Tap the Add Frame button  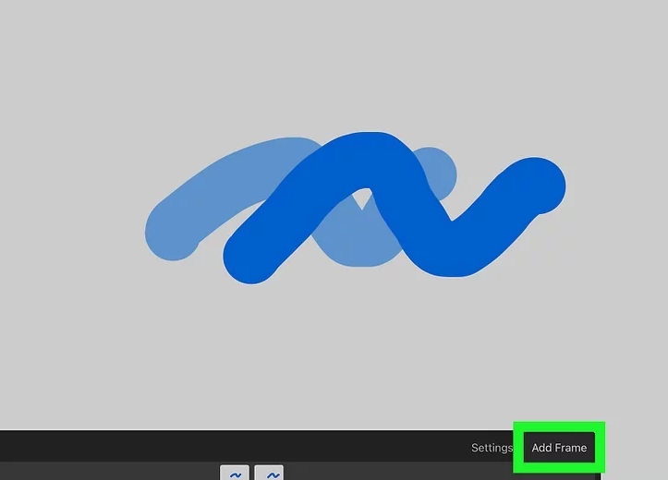(559, 448)
